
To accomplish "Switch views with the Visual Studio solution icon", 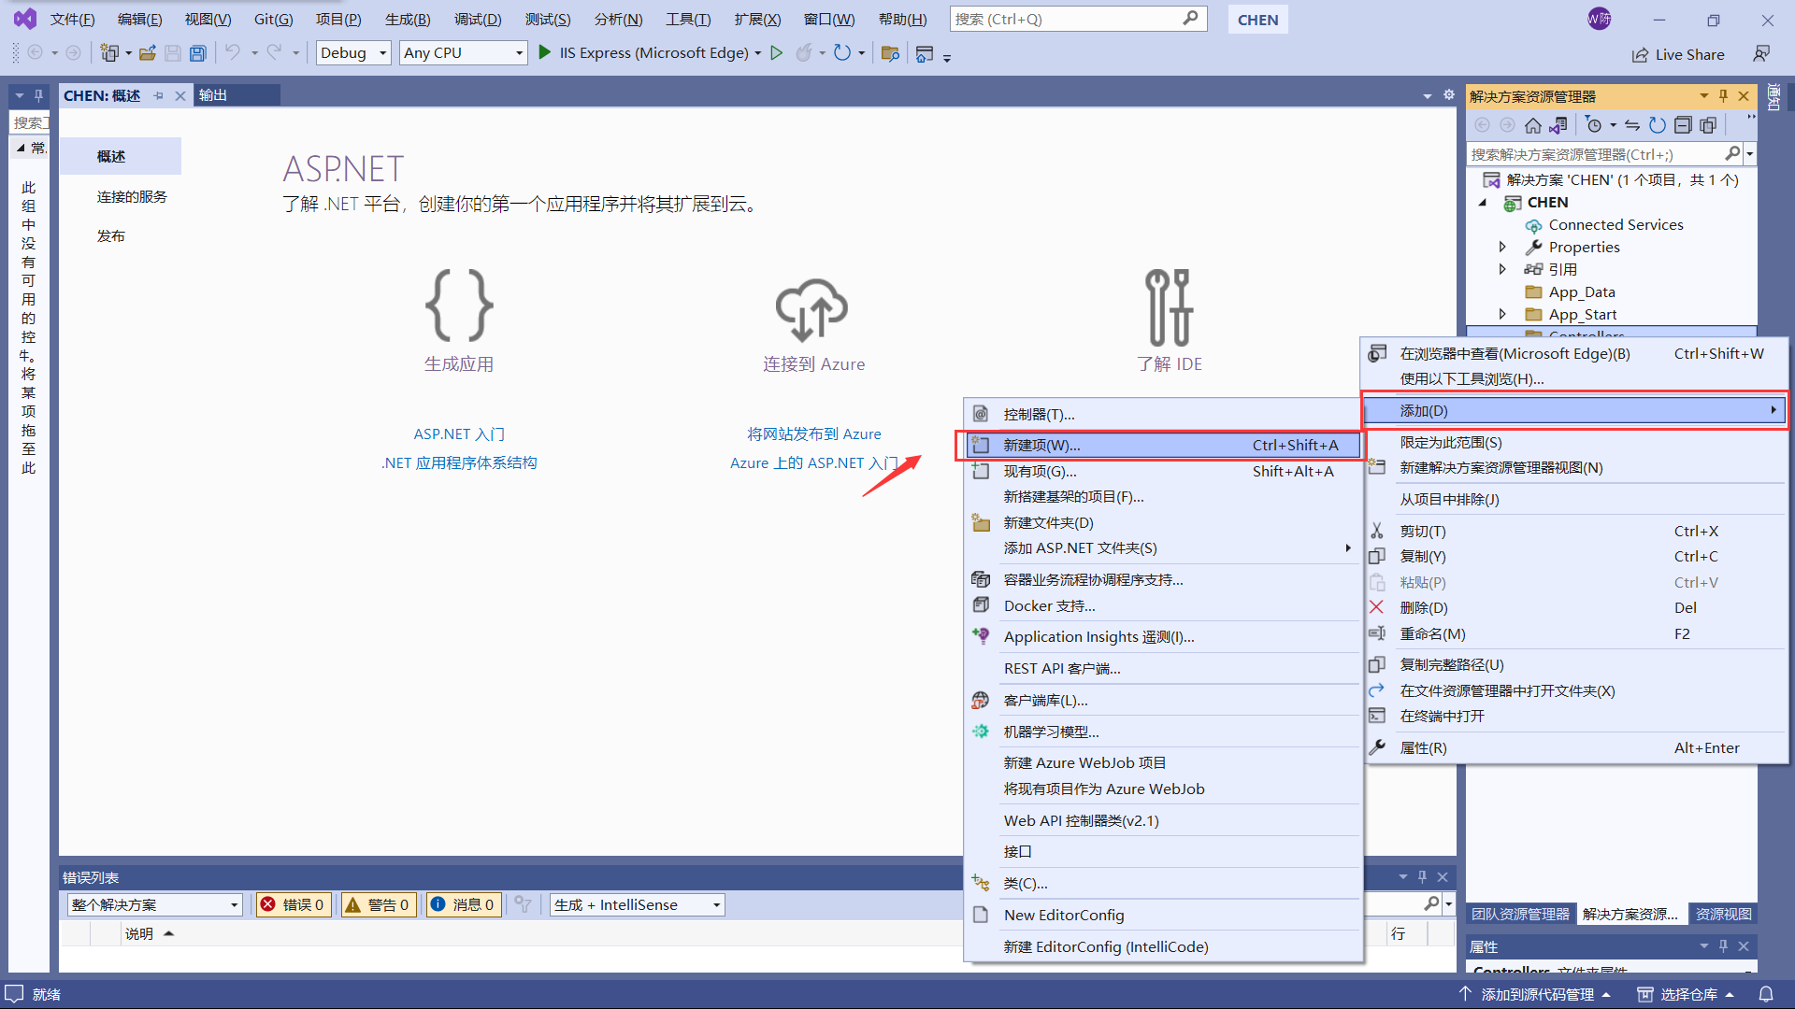I will pos(1558,125).
